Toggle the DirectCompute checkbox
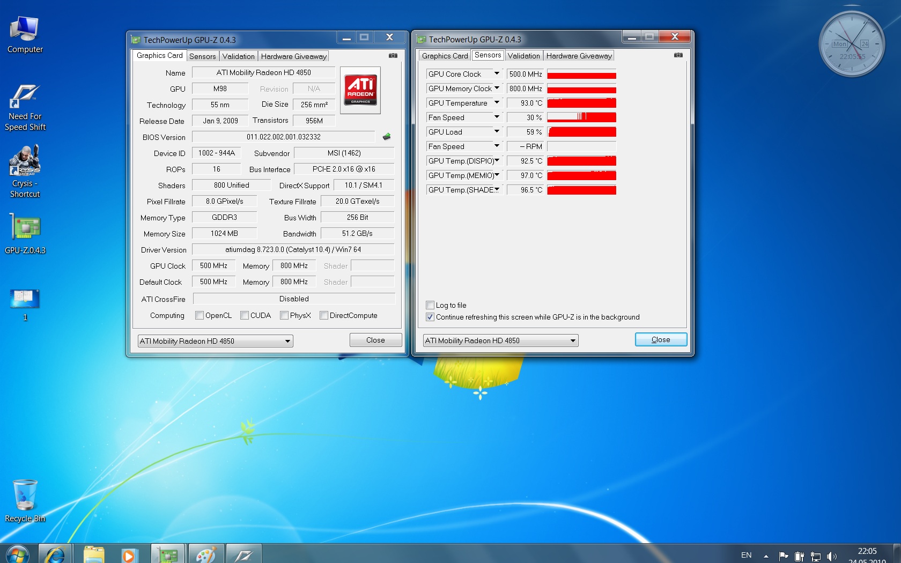 pyautogui.click(x=324, y=315)
